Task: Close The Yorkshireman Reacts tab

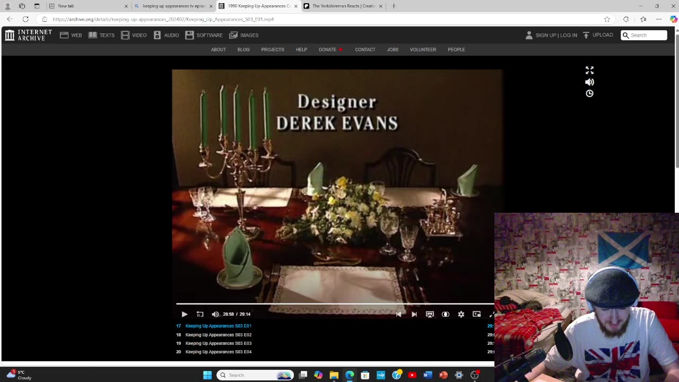Action: (x=380, y=6)
